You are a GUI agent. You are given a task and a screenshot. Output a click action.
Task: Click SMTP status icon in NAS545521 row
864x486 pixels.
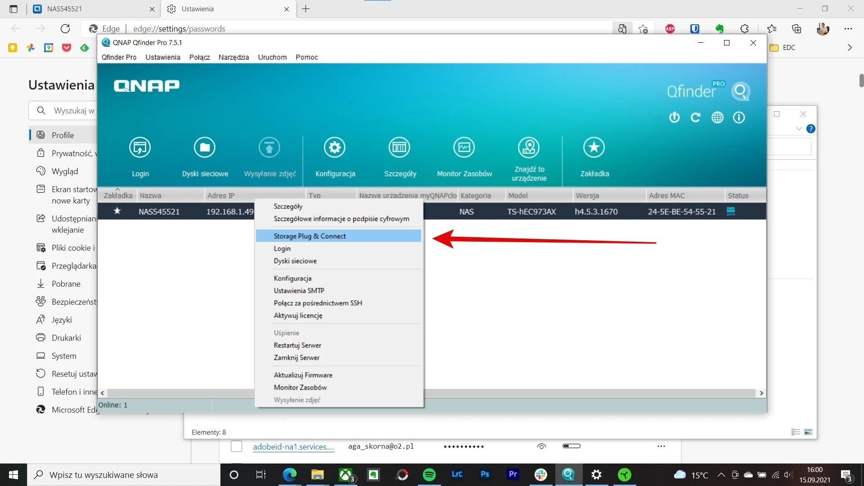pos(731,211)
